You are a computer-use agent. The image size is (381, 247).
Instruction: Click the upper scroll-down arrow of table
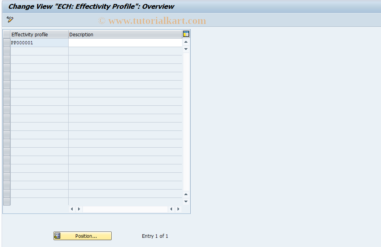click(x=186, y=49)
